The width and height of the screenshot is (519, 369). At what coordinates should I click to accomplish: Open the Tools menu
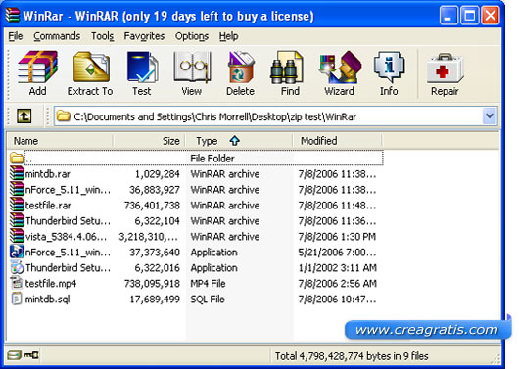click(x=102, y=36)
